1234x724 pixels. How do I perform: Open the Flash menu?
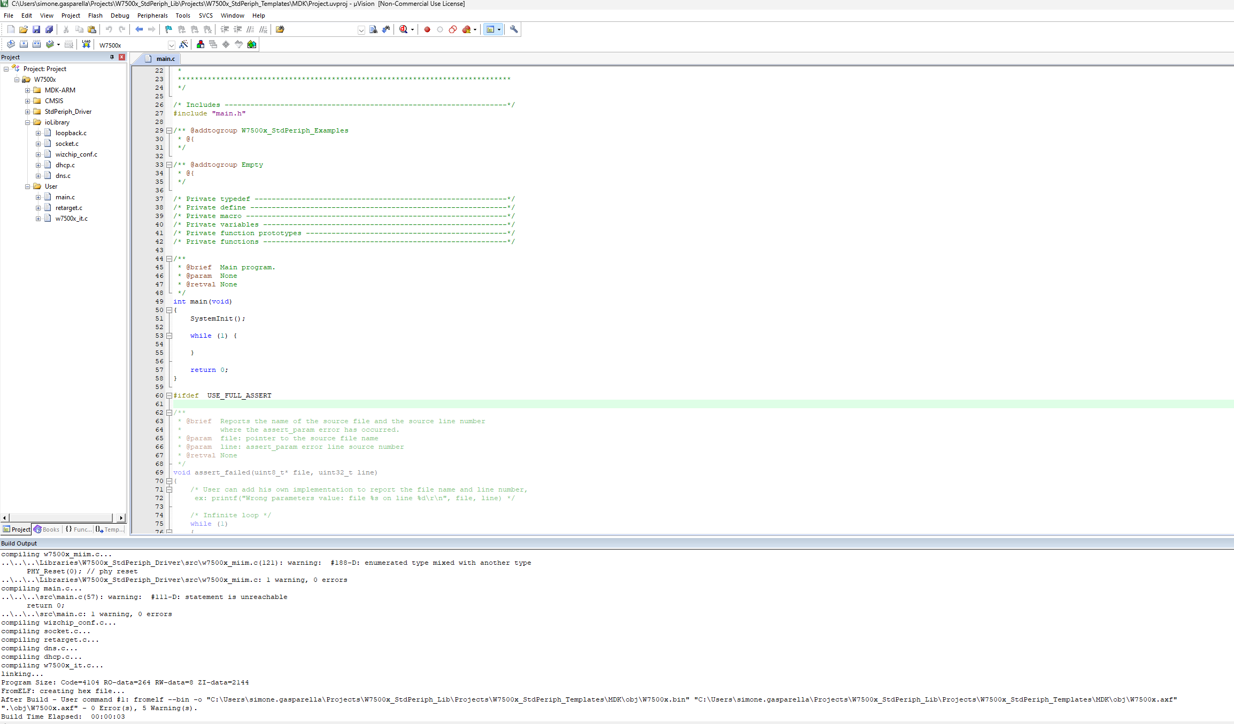point(95,15)
